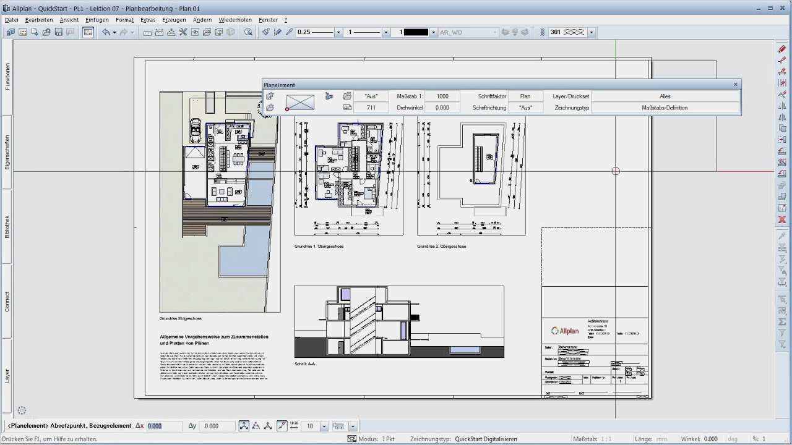This screenshot has width=792, height=445.
Task: Click the sigma sum icon in right toolbar
Action: point(782,321)
